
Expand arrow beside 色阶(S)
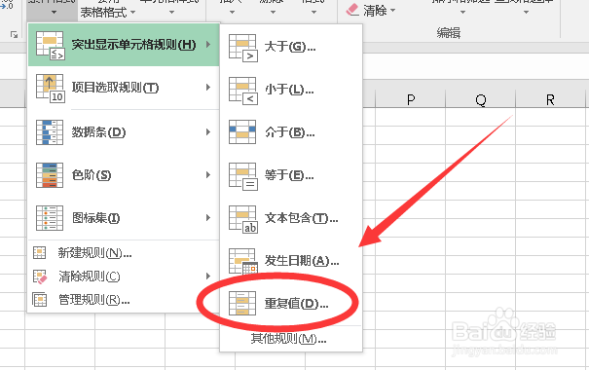(x=208, y=175)
